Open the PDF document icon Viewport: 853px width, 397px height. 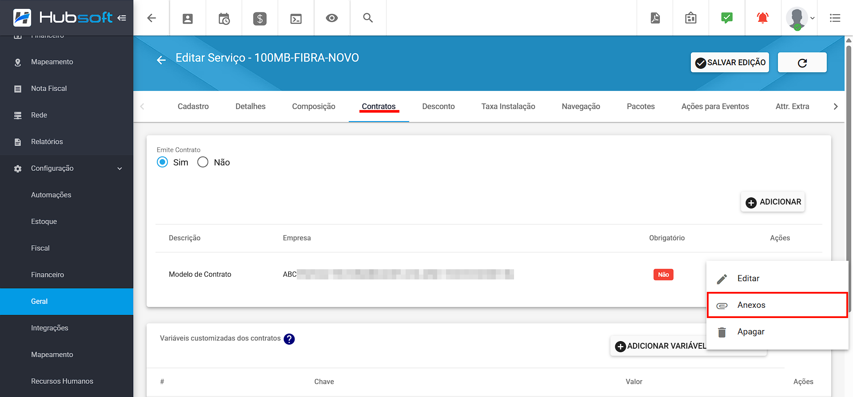pos(655,18)
